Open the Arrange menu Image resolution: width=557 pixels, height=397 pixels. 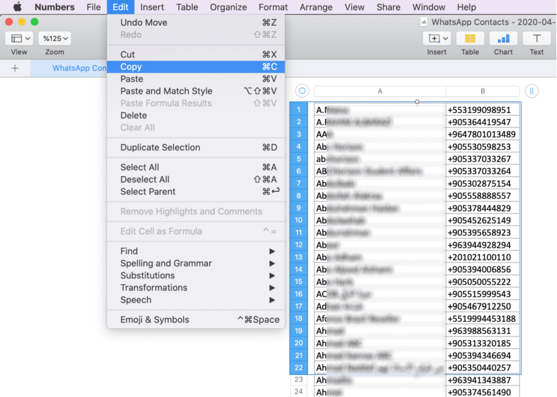point(316,7)
